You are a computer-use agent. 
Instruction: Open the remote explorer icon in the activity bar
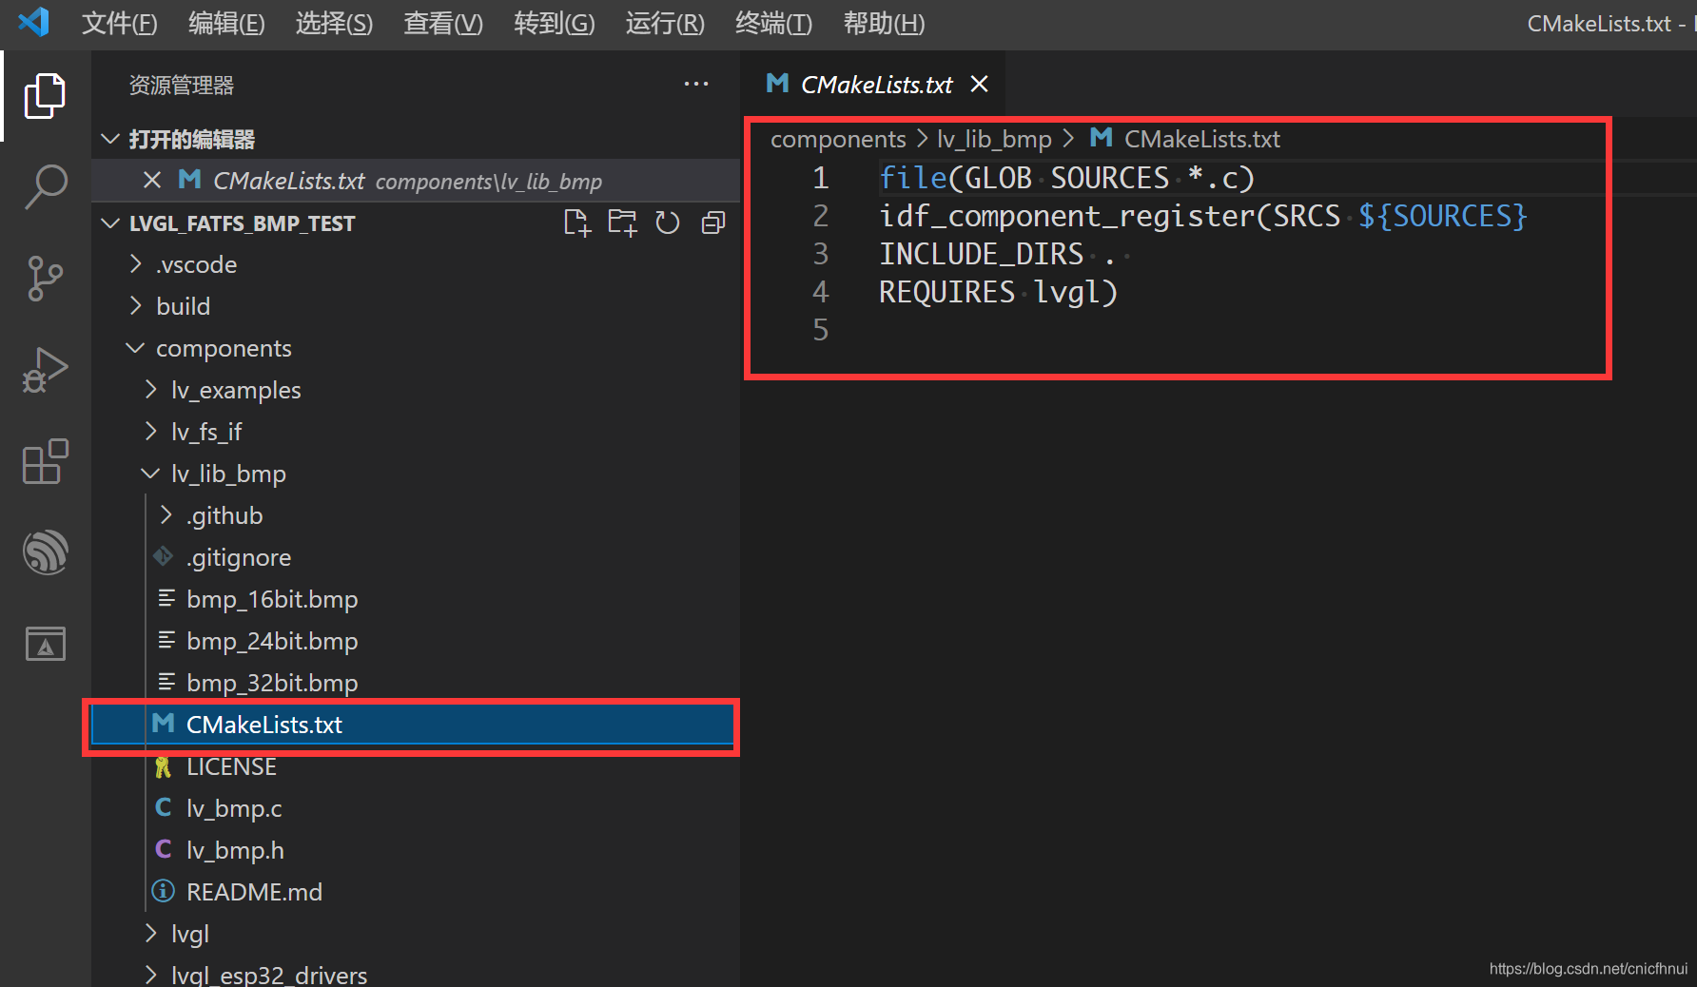pyautogui.click(x=45, y=644)
